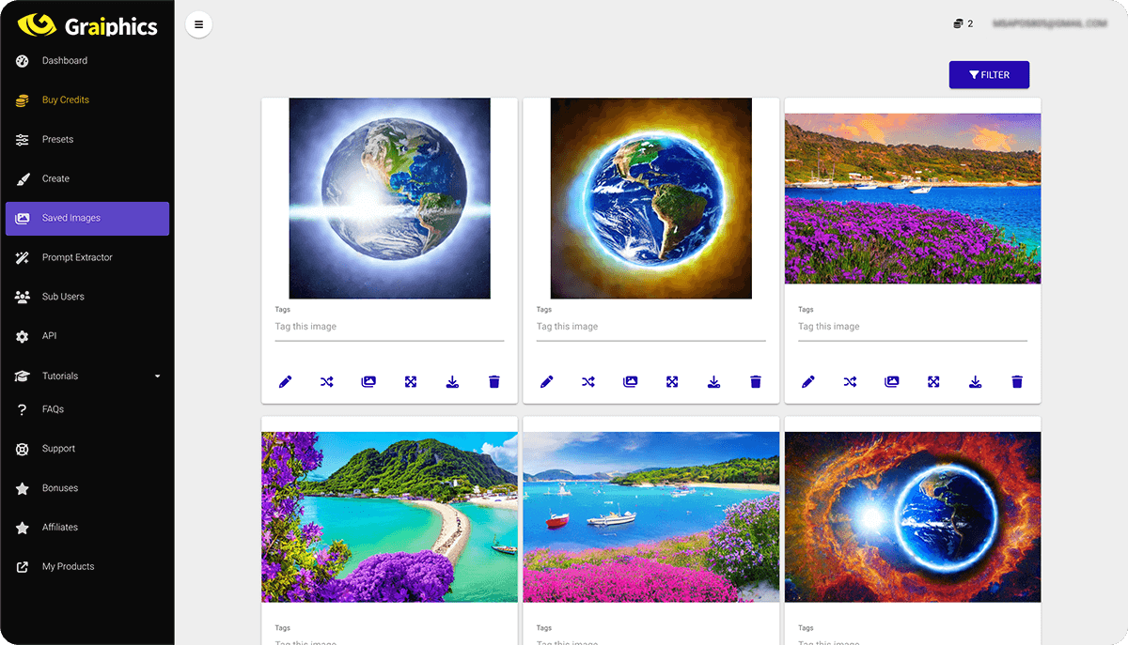Click the shuffle variation icon under the second Earth image
The width and height of the screenshot is (1128, 645).
[587, 381]
